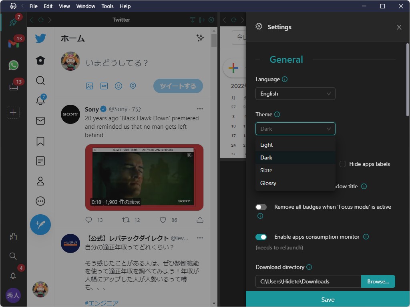Open the Language dropdown
This screenshot has width=410, height=307.
(x=295, y=94)
